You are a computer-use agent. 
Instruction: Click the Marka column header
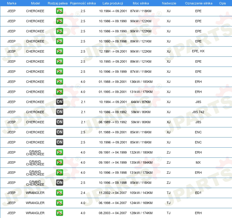12,3
